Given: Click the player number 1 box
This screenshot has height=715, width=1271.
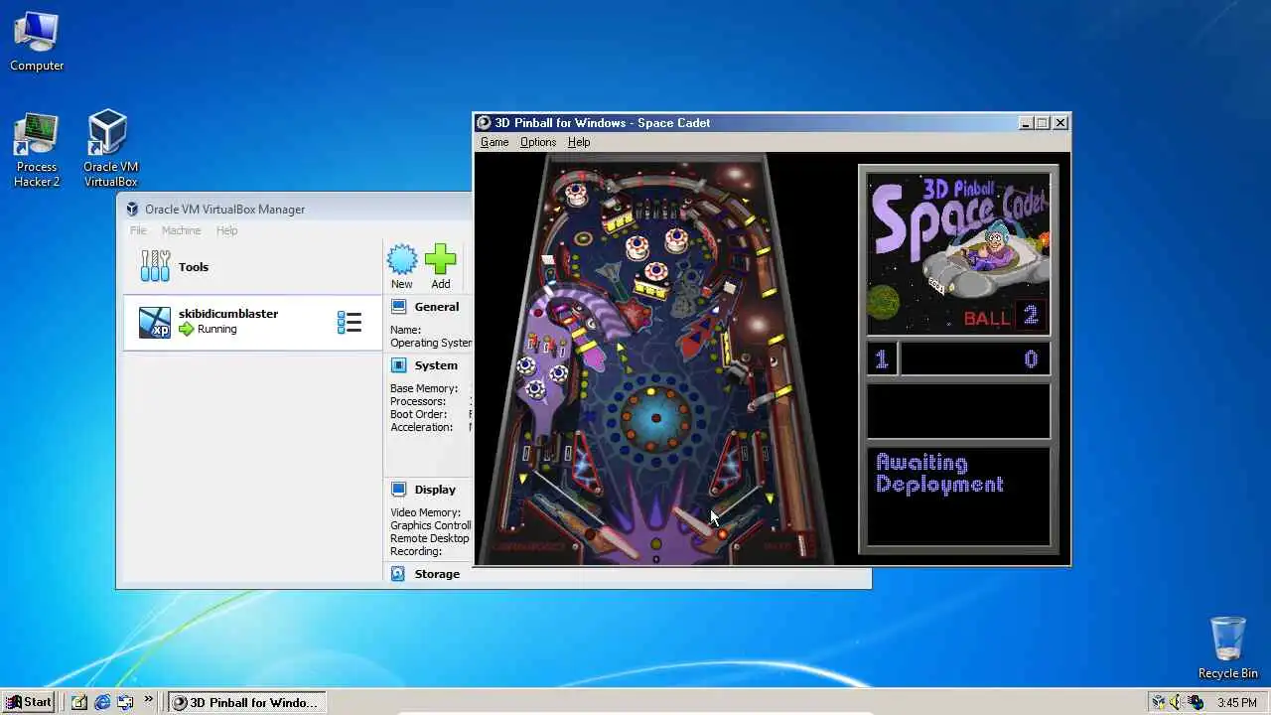Looking at the screenshot, I should [x=882, y=358].
